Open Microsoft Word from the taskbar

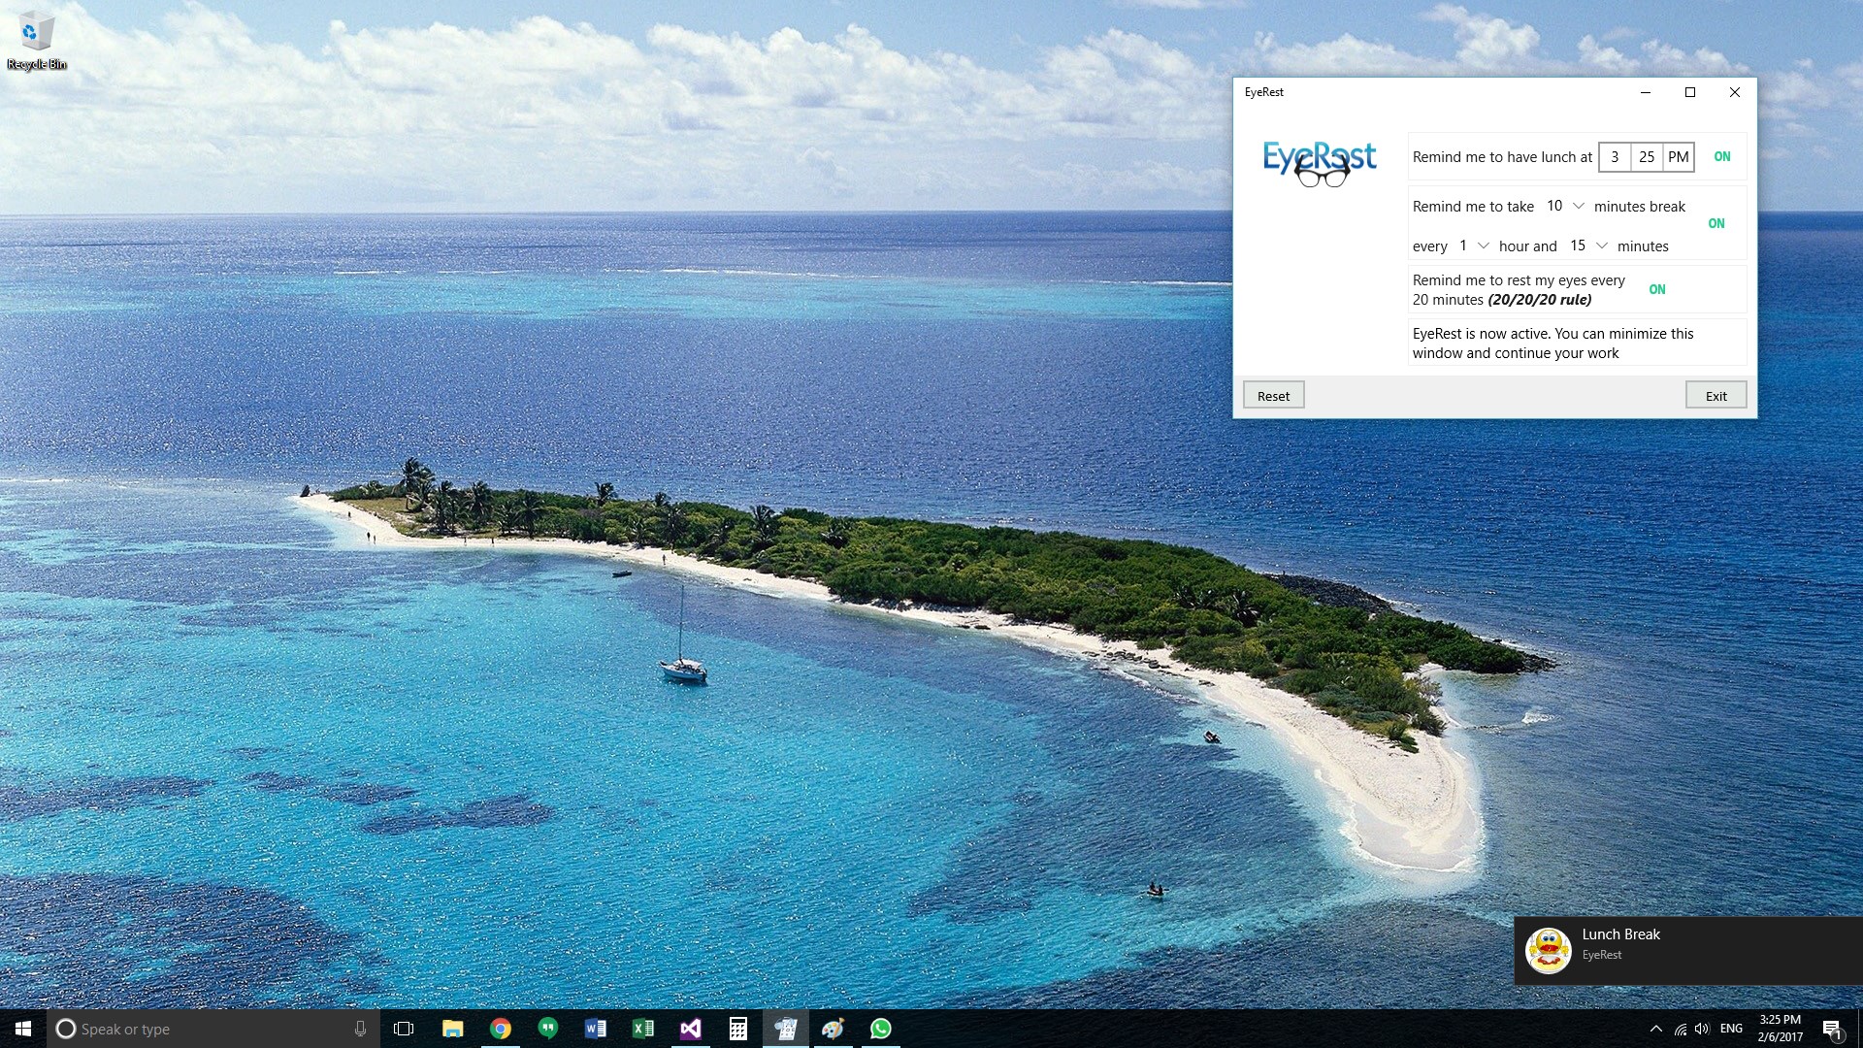[595, 1029]
